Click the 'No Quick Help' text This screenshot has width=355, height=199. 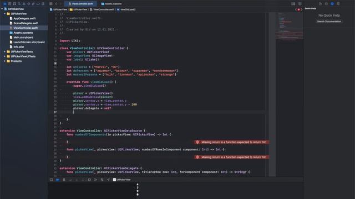329,15
